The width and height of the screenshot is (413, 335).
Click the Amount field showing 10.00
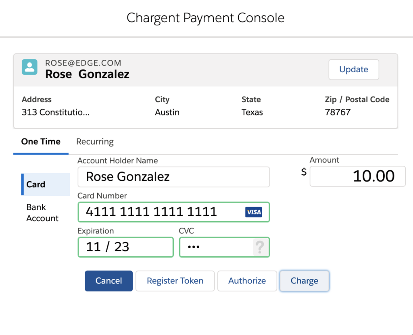coord(357,176)
